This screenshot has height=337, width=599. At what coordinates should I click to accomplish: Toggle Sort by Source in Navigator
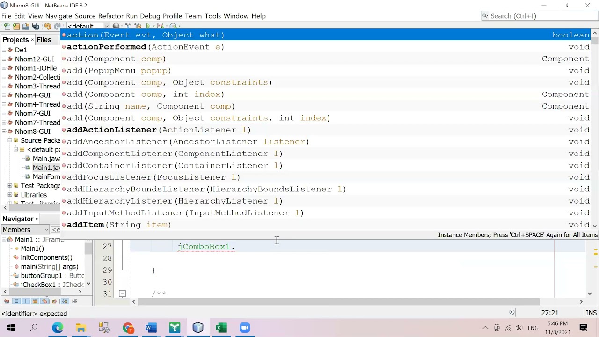(x=74, y=301)
